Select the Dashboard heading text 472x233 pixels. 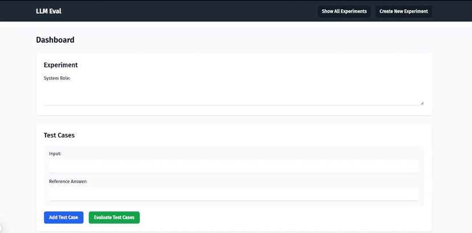coord(55,40)
